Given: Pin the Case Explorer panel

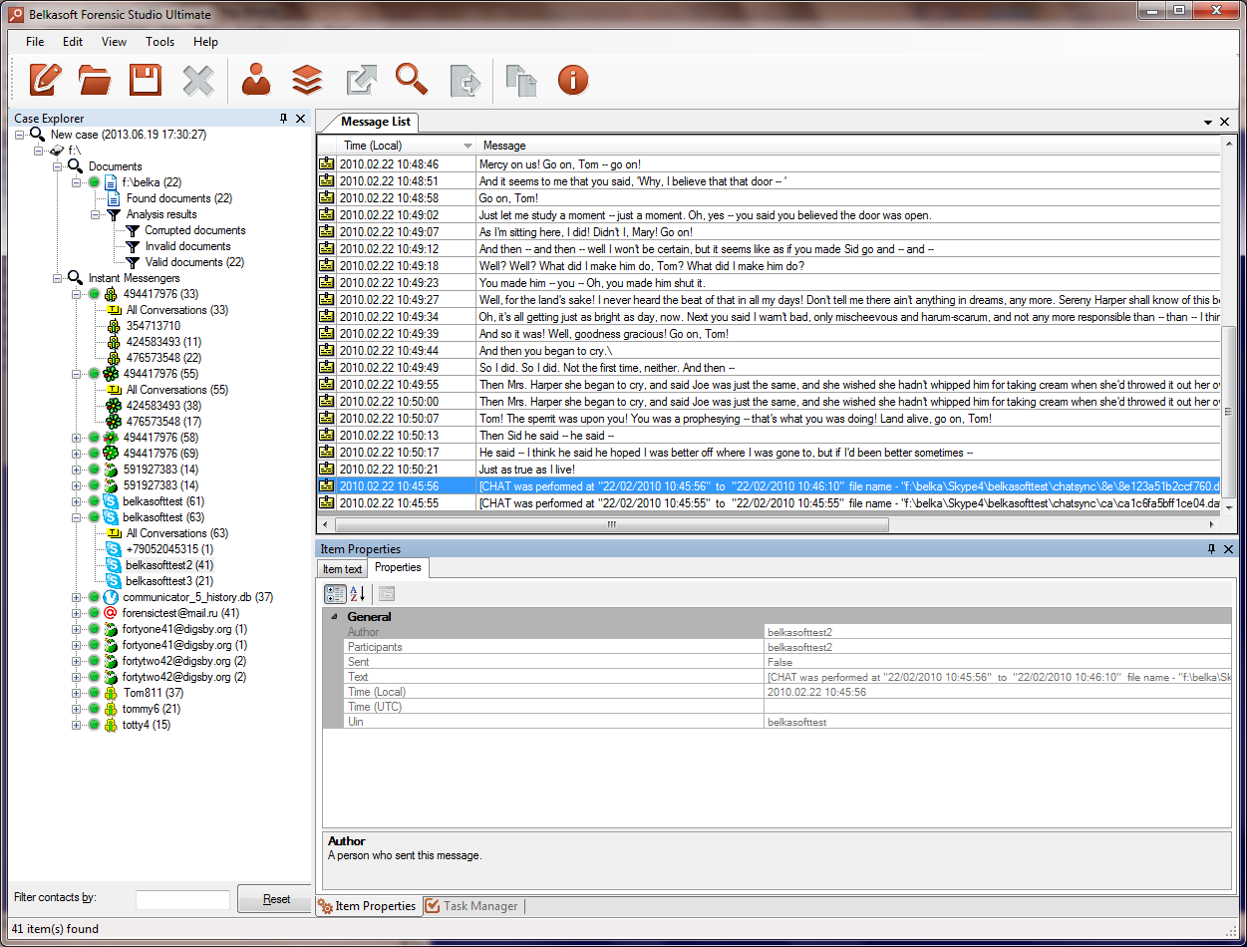Looking at the screenshot, I should [x=283, y=119].
